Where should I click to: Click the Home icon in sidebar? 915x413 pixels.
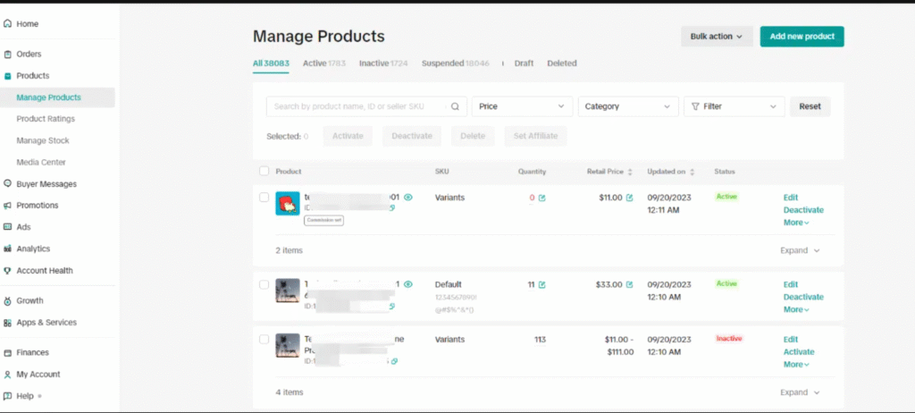point(8,23)
